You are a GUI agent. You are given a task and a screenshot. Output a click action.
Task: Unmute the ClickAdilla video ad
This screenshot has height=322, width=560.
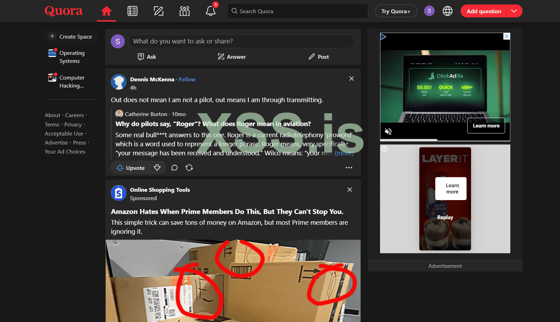pyautogui.click(x=388, y=131)
